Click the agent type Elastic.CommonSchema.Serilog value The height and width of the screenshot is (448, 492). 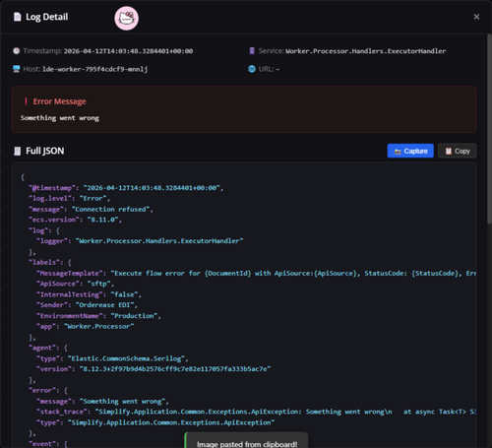(x=126, y=358)
